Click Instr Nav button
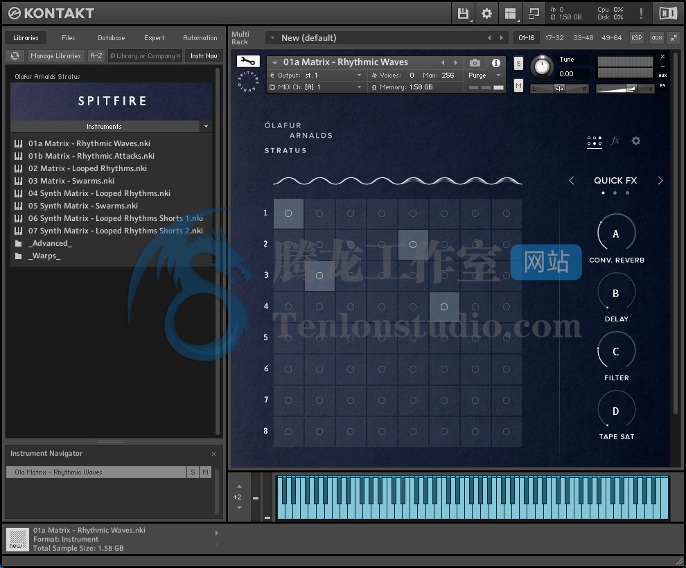The height and width of the screenshot is (568, 686). pyautogui.click(x=204, y=56)
